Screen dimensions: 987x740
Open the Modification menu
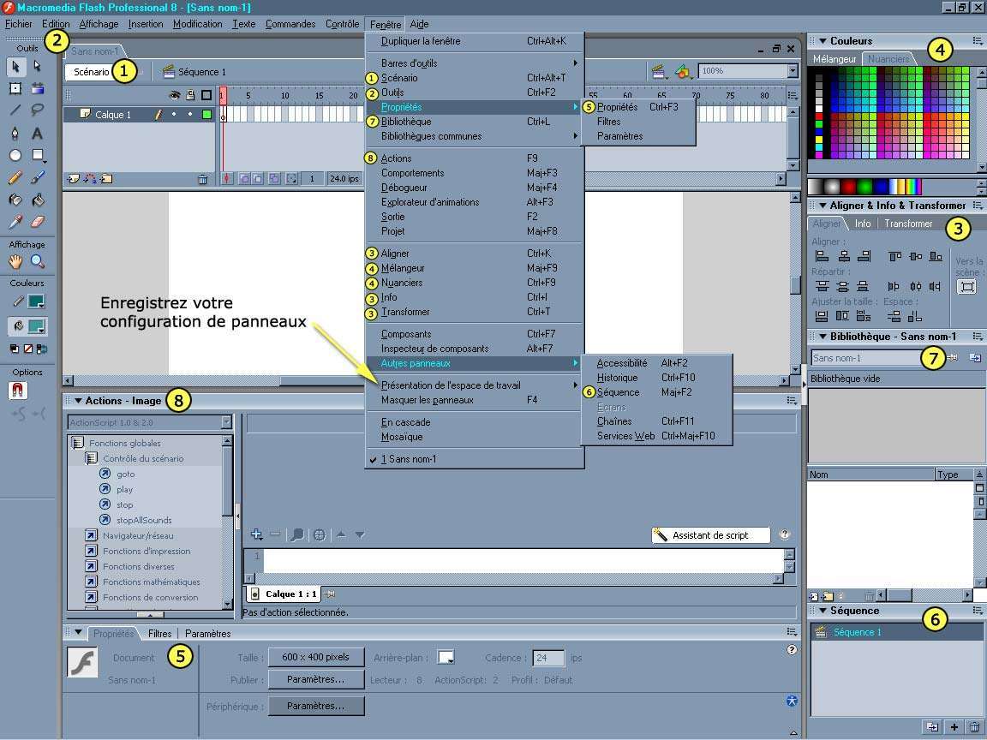198,24
